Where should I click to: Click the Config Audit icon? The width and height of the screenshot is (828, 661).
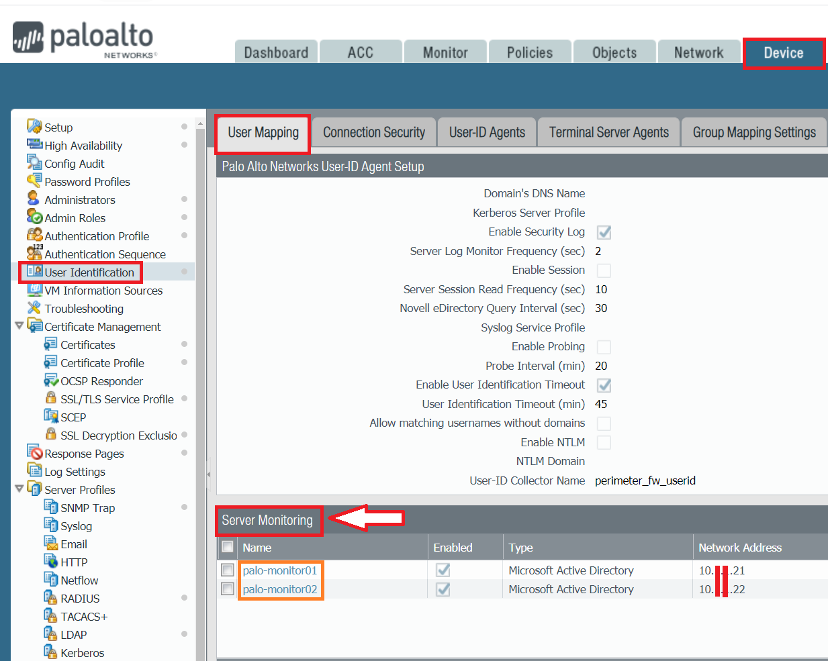click(x=34, y=162)
